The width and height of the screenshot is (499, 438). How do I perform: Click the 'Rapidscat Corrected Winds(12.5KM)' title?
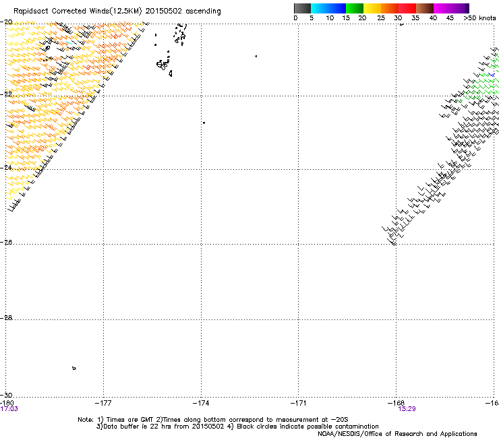[x=78, y=11]
